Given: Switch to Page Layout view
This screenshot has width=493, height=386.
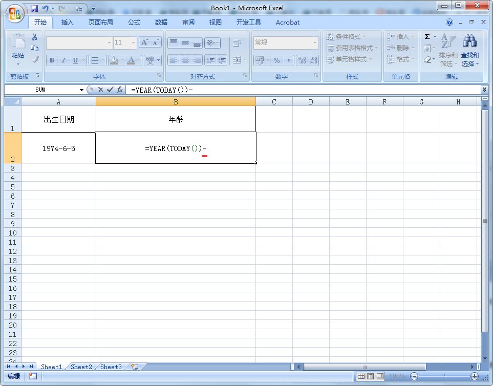Looking at the screenshot, I should pyautogui.click(x=370, y=376).
